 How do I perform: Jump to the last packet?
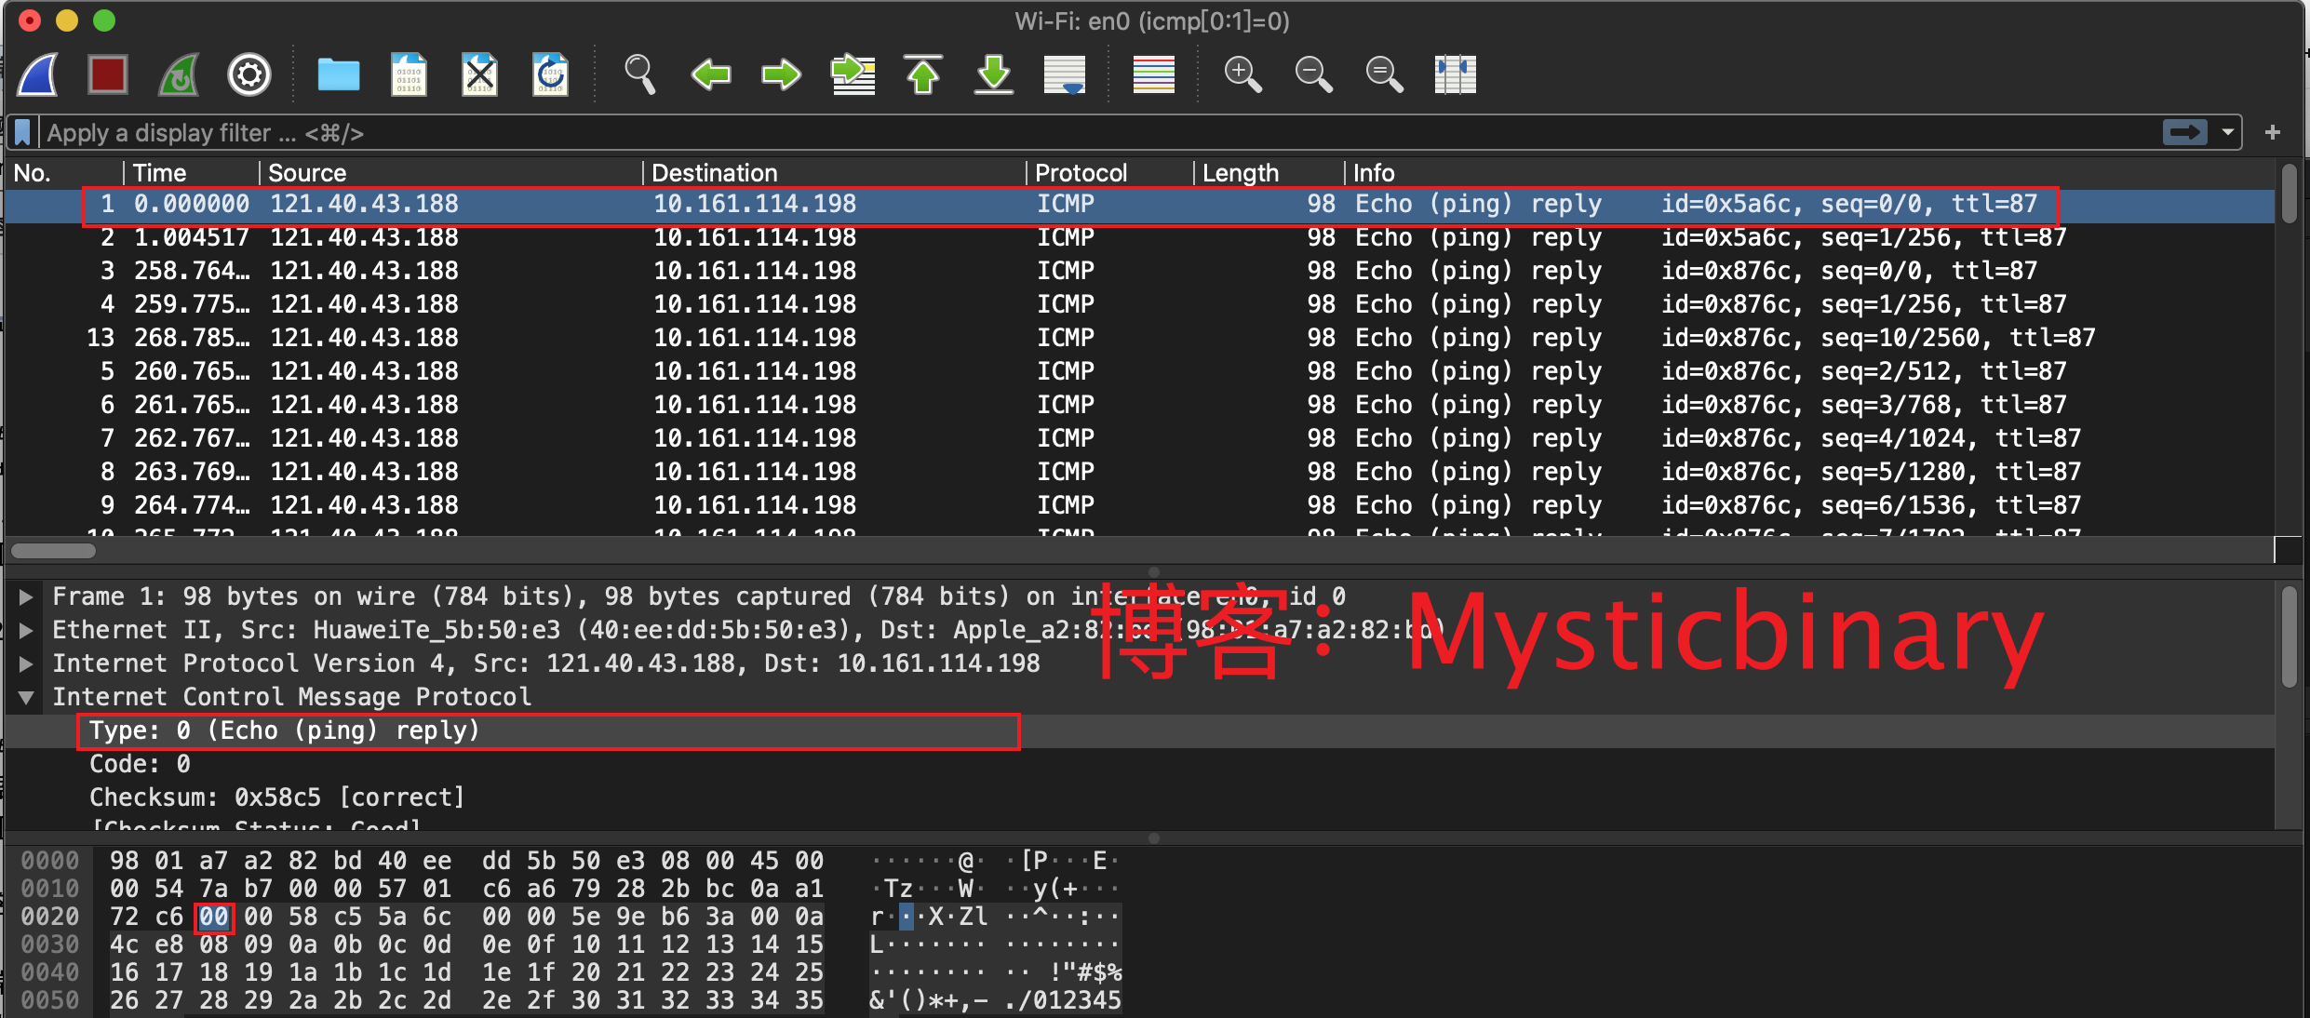click(x=993, y=74)
